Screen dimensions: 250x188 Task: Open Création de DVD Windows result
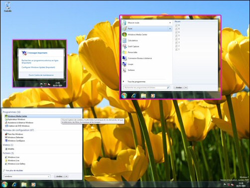[x=17, y=126]
